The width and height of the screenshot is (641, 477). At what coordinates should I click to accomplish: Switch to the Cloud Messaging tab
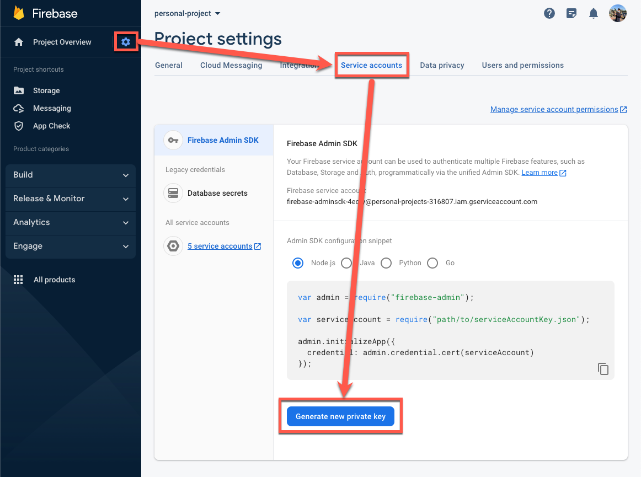click(x=231, y=65)
